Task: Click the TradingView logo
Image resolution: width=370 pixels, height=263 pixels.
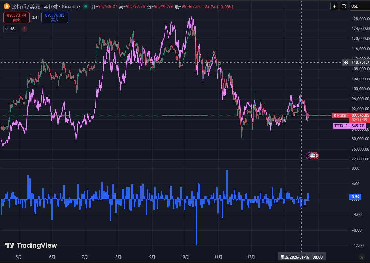Action: pos(31,245)
